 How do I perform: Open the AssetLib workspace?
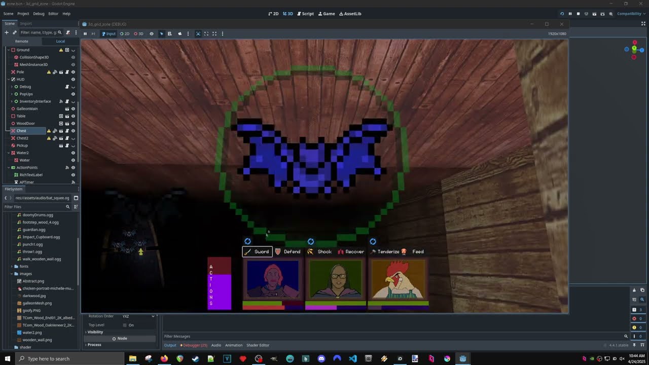[350, 14]
